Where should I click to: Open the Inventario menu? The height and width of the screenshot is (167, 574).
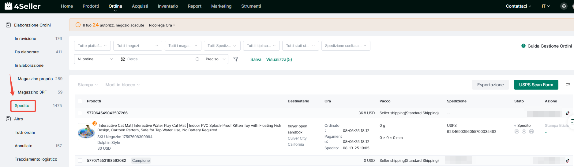168,6
